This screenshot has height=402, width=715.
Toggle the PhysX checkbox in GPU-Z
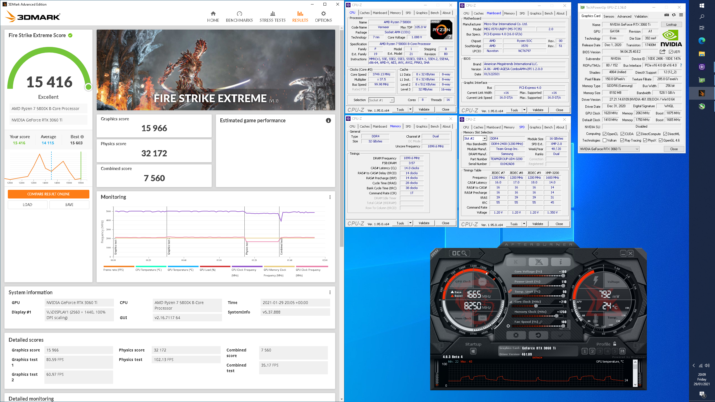[645, 140]
